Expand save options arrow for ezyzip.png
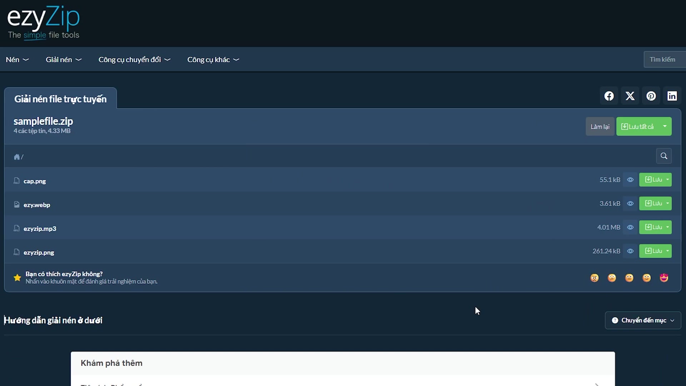Screen dimensions: 686x386 click(x=667, y=251)
